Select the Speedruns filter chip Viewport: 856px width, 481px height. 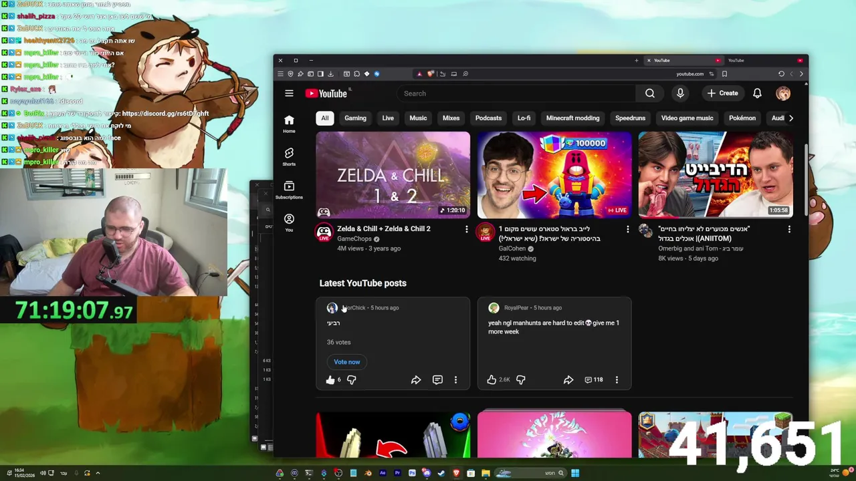pos(630,118)
